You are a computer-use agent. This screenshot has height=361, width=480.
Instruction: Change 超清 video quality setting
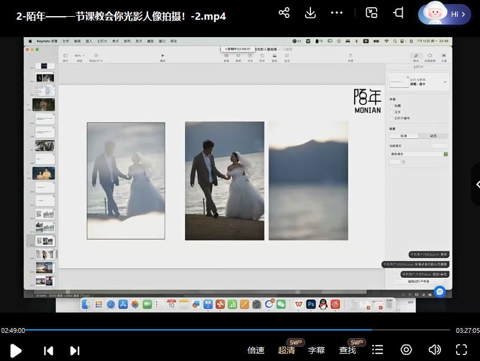tap(286, 350)
